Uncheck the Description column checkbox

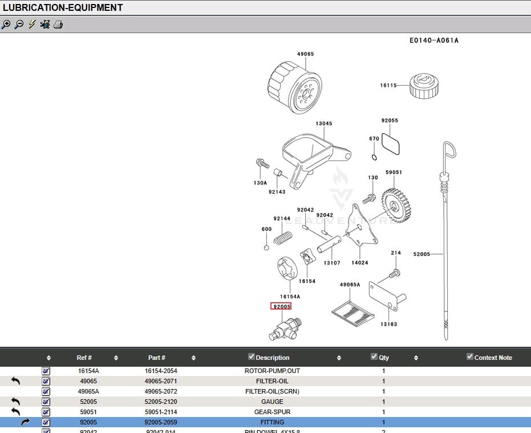251,357
